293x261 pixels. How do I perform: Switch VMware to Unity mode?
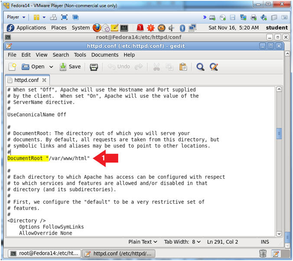tap(75, 17)
